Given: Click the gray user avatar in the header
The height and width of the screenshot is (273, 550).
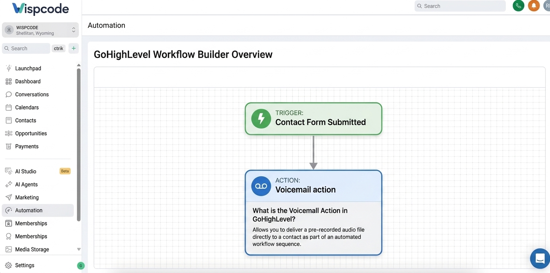Looking at the screenshot, I should [547, 6].
